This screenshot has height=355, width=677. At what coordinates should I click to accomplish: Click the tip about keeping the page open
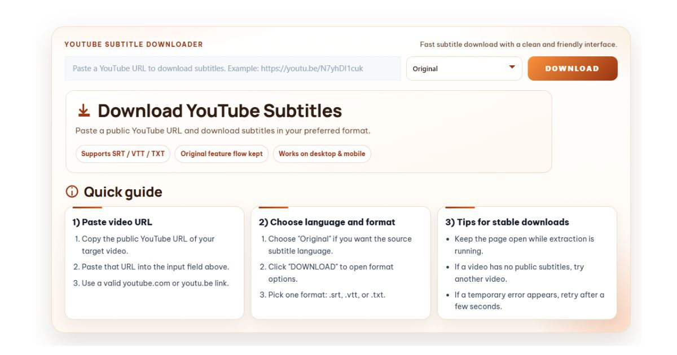click(x=524, y=245)
